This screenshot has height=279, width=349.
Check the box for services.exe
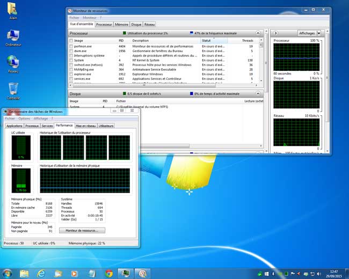(71, 79)
